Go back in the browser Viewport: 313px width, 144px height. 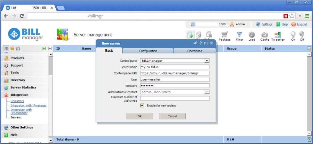[6, 16]
